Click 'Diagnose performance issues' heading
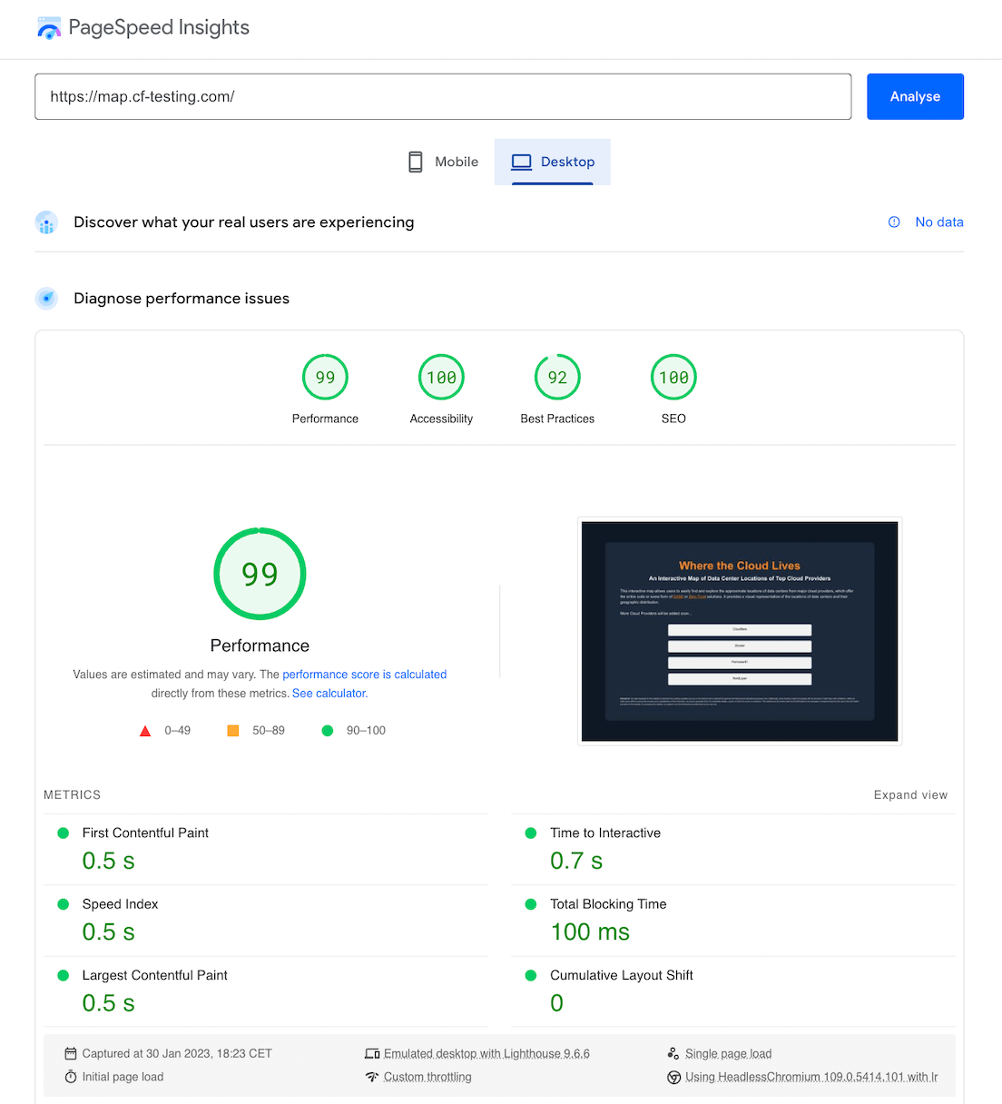 pyautogui.click(x=182, y=299)
